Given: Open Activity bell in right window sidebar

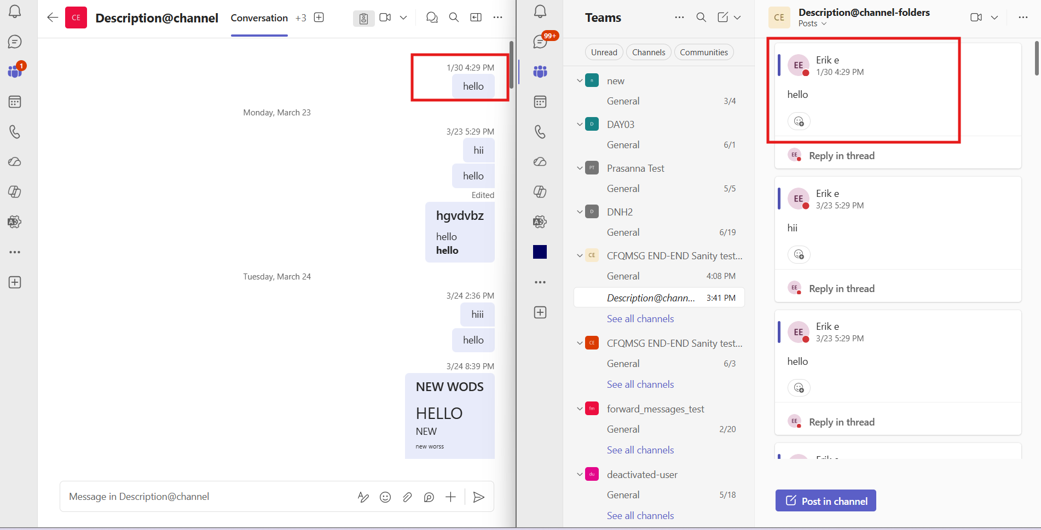Looking at the screenshot, I should pos(540,11).
